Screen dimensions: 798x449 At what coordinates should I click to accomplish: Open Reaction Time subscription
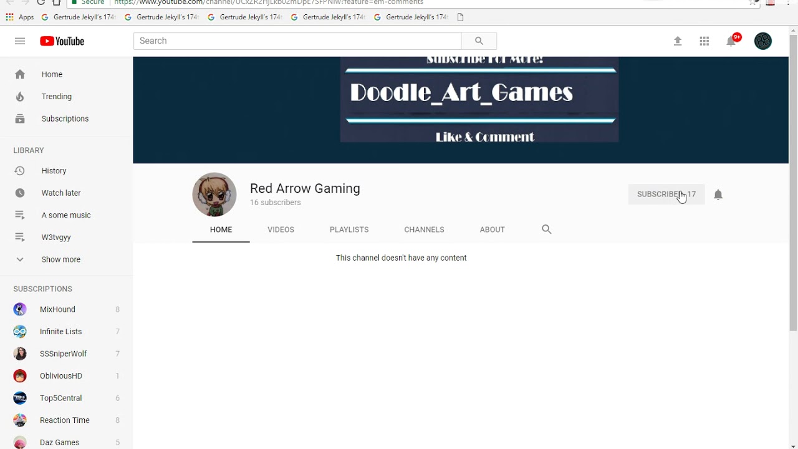tap(66, 420)
